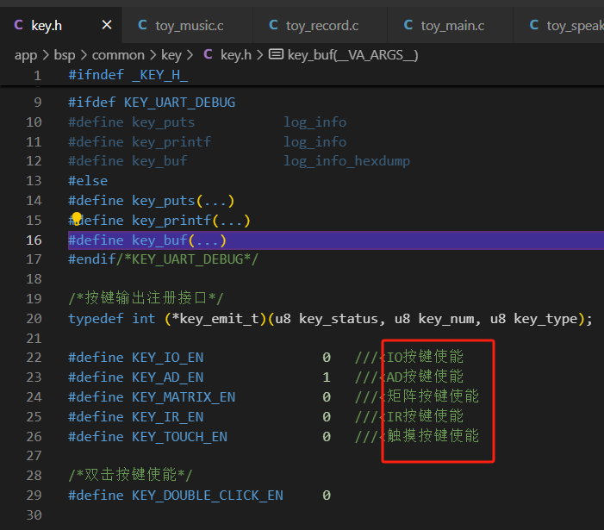Click the value 0 of KEY_DOUBLE_CLICK_EN
This screenshot has width=604, height=530.
pos(327,496)
